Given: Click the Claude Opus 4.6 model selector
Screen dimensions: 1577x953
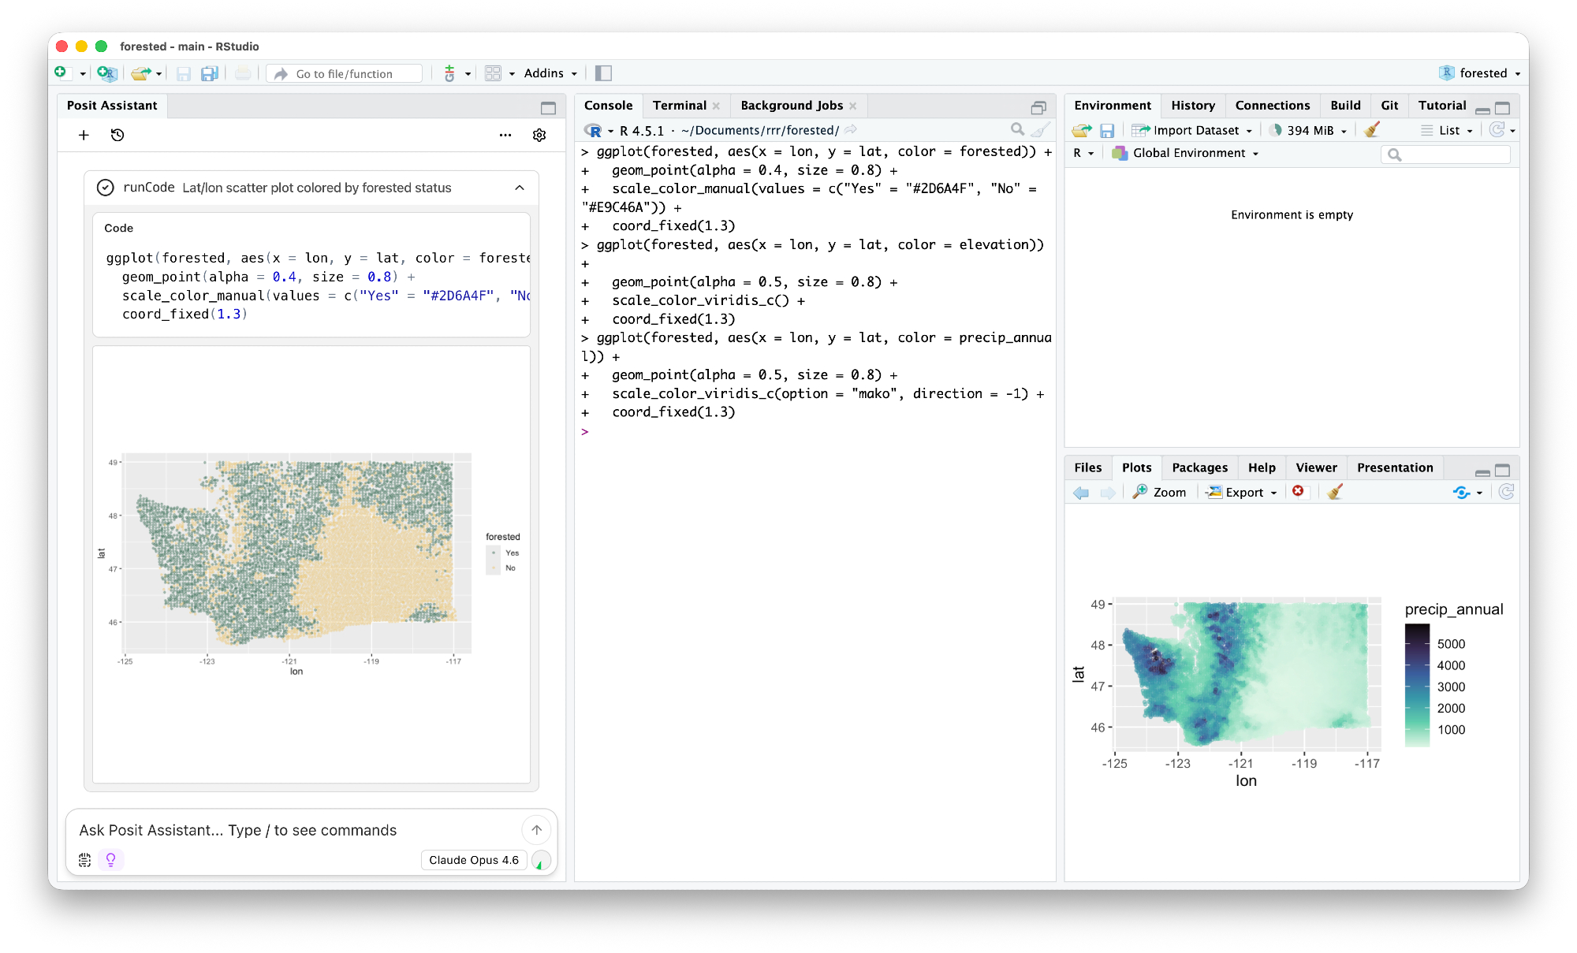Looking at the screenshot, I should click(474, 859).
